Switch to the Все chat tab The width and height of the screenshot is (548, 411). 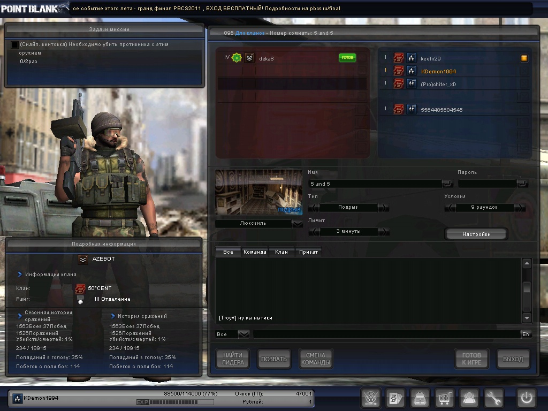click(228, 252)
